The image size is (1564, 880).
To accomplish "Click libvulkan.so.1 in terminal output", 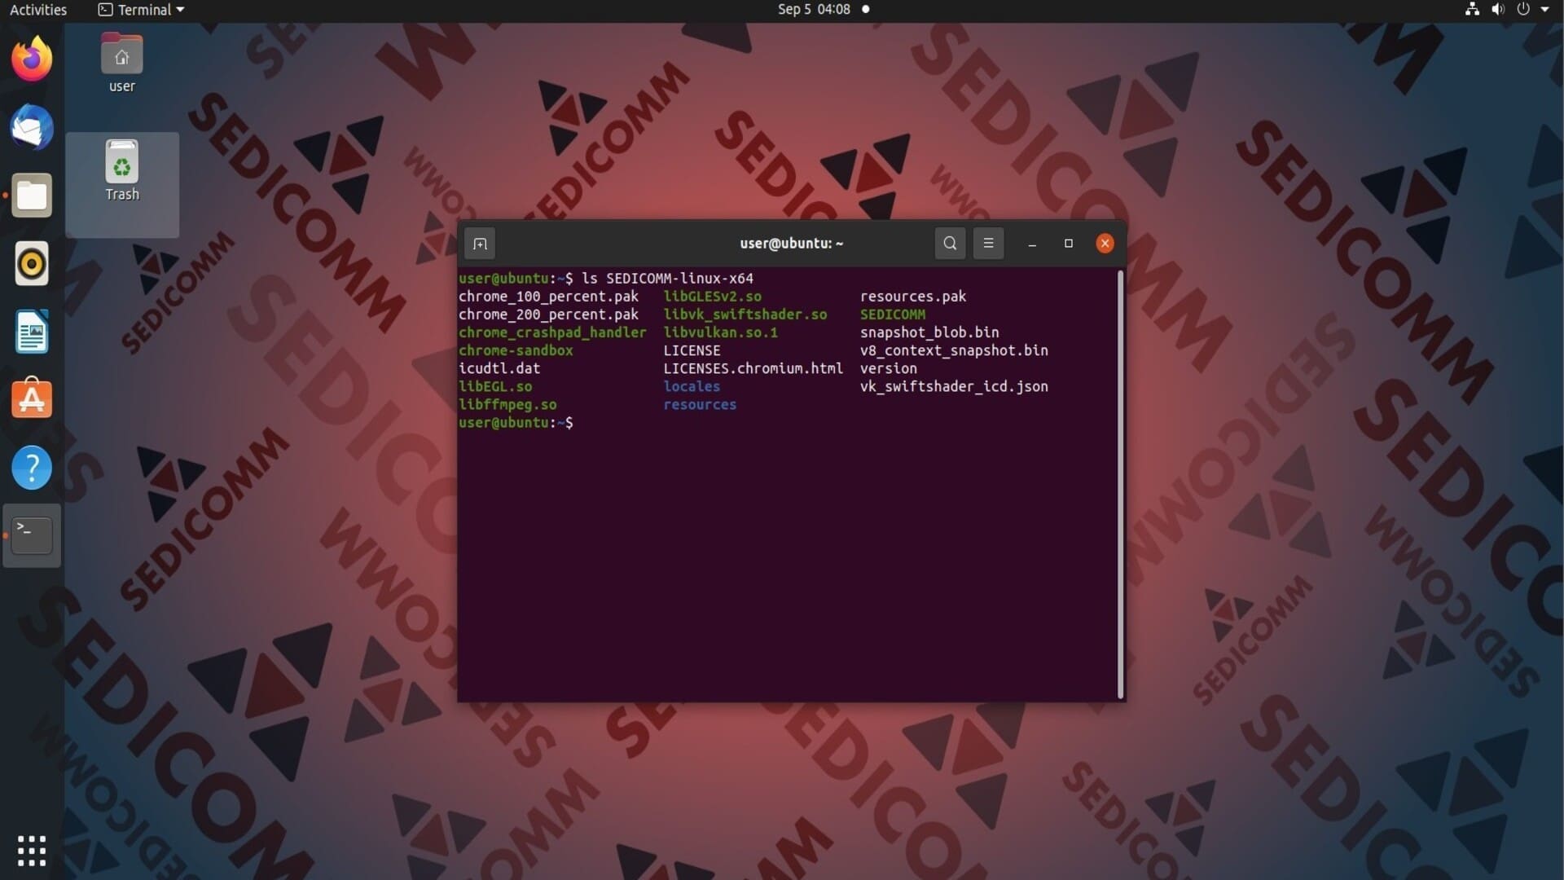I will click(721, 332).
